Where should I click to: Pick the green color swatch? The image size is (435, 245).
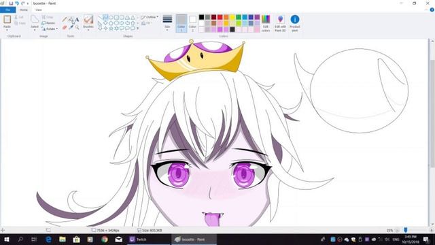(239, 17)
